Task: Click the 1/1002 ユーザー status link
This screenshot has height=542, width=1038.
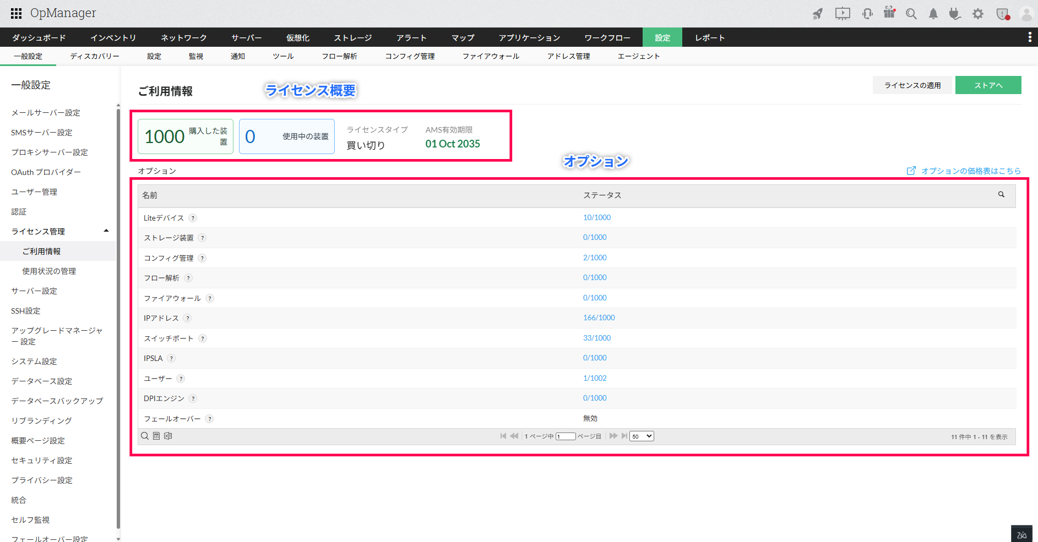Action: click(x=595, y=378)
